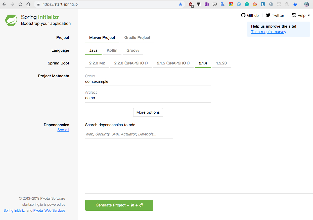
Task: Open the Google Translate extension
Action: [x=222, y=4]
